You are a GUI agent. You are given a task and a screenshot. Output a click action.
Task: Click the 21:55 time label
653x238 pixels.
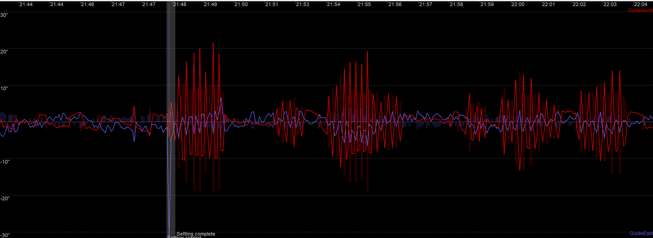pos(364,4)
